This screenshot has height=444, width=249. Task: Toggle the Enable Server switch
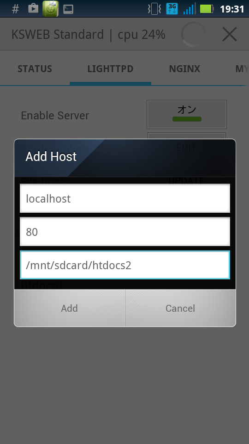[187, 114]
